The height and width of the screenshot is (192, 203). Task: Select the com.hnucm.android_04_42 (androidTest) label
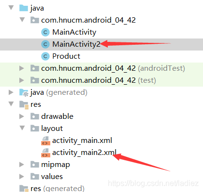(113, 68)
